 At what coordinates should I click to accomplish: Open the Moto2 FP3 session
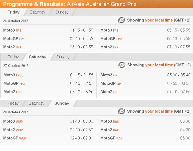(12, 92)
